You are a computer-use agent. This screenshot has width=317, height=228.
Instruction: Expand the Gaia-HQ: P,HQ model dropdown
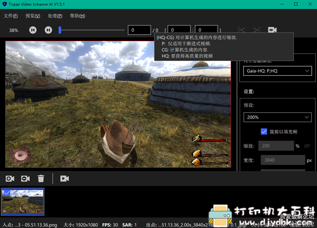coord(278,71)
